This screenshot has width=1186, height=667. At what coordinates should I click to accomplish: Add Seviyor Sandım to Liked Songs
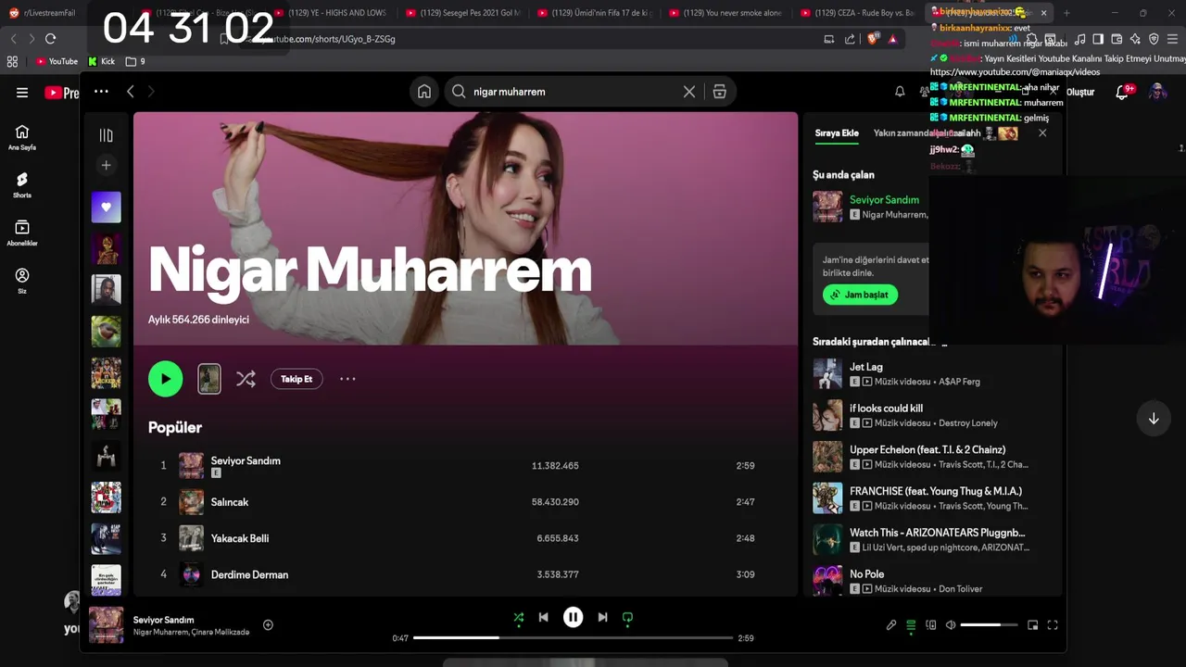pyautogui.click(x=268, y=625)
